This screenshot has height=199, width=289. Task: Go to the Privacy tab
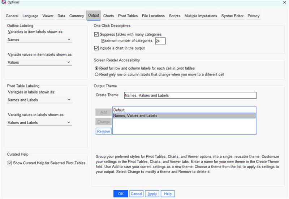pyautogui.click(x=254, y=16)
